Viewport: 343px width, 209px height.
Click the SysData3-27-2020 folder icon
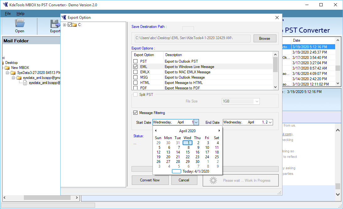point(13,73)
